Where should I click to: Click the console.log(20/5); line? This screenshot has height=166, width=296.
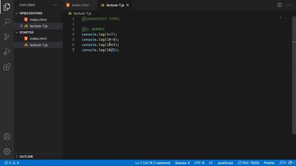tap(100, 50)
